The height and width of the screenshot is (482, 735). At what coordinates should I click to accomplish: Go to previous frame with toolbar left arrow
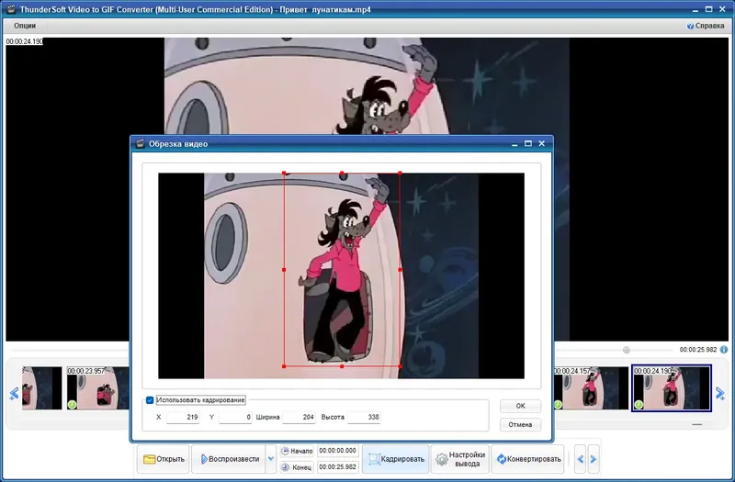[581, 459]
